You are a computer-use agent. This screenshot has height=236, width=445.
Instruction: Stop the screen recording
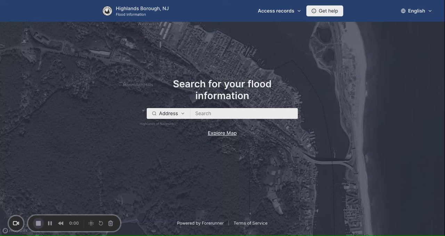click(39, 223)
